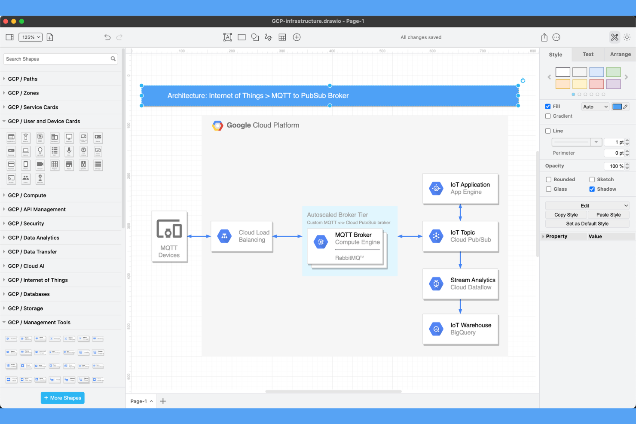The width and height of the screenshot is (636, 424).
Task: Expand GCP / Zones section
Action: tap(61, 93)
